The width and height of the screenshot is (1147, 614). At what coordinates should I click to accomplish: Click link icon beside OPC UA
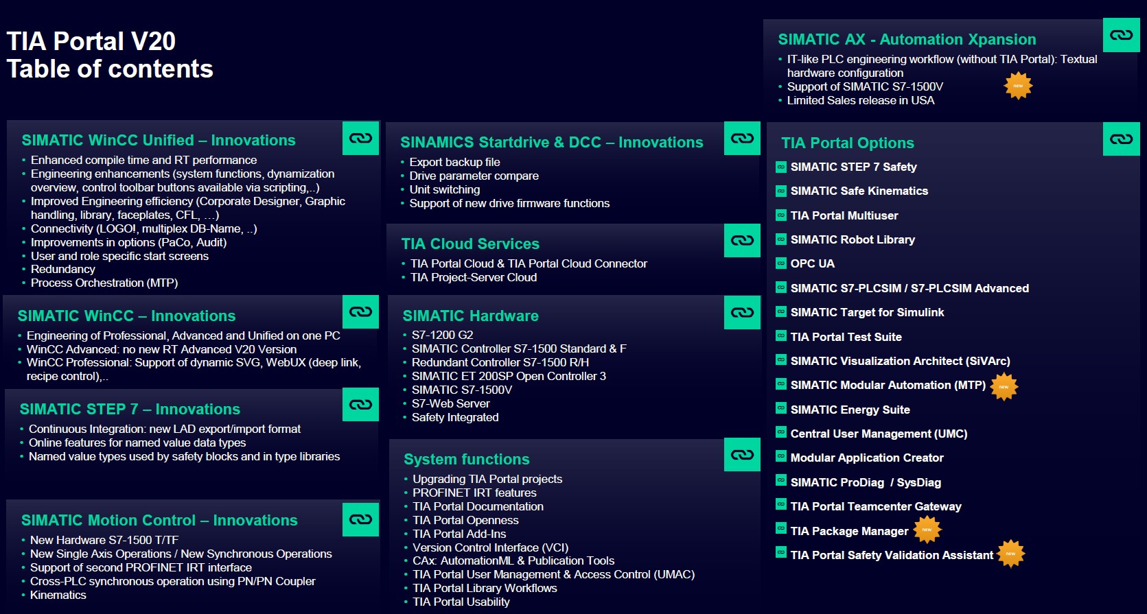781,263
